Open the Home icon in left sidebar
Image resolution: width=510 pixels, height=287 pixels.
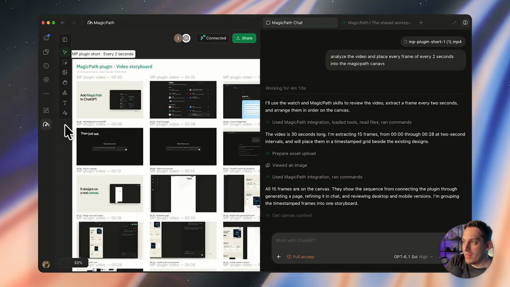coord(46,38)
